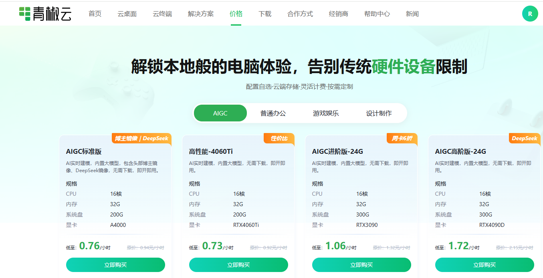Viewport: 543px width, 278px height.
Task: Click the struck-through 原价 1.32元/小时 text
Action: (x=392, y=248)
